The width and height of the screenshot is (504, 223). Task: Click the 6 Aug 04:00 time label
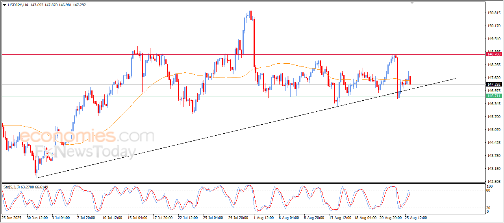tap(289, 217)
